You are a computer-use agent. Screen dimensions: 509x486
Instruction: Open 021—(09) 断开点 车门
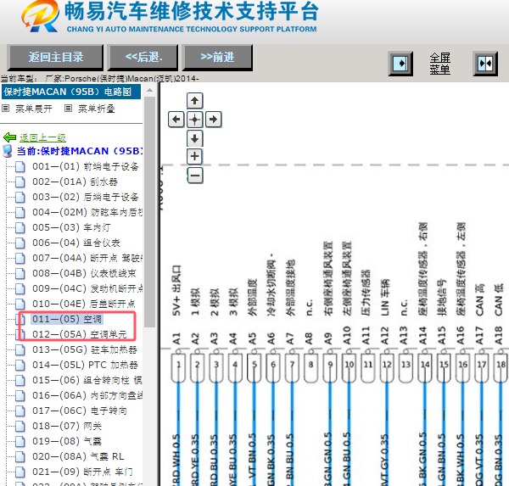(x=82, y=472)
